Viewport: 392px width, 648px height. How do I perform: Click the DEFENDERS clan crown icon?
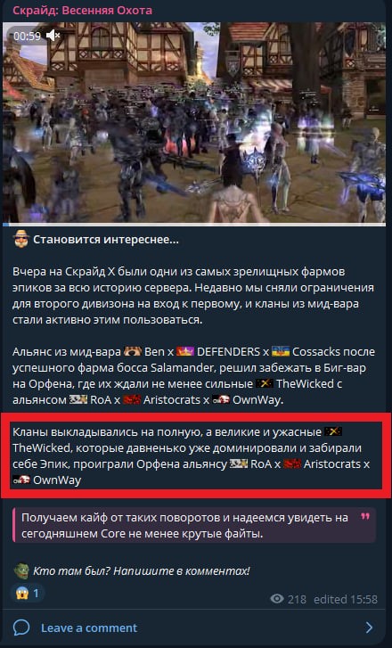185,352
